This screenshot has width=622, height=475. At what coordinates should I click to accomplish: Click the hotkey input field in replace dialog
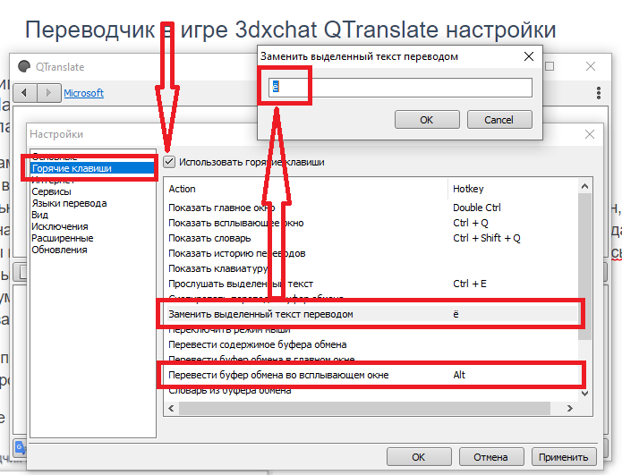click(x=400, y=88)
